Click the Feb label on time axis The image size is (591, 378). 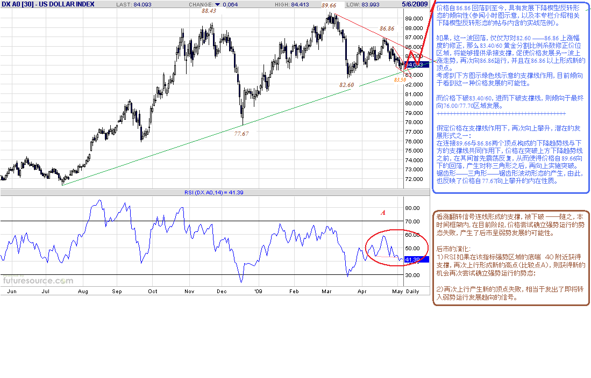[x=294, y=292]
